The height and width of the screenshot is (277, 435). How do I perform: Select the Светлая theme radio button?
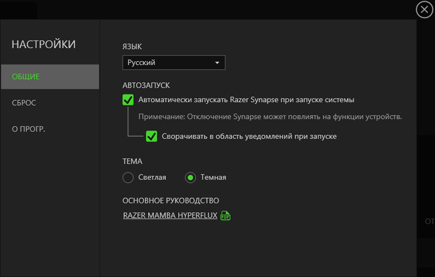(x=128, y=177)
